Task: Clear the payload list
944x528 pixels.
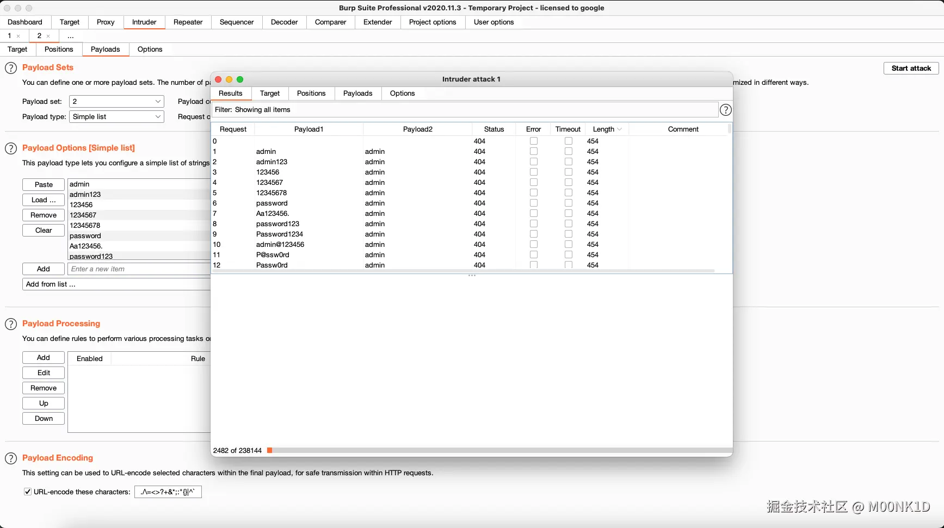Action: [x=44, y=231]
